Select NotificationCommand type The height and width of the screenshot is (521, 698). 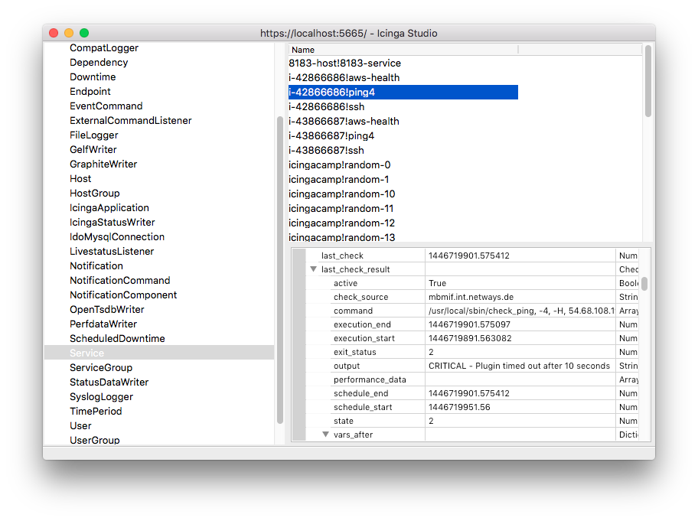119,280
